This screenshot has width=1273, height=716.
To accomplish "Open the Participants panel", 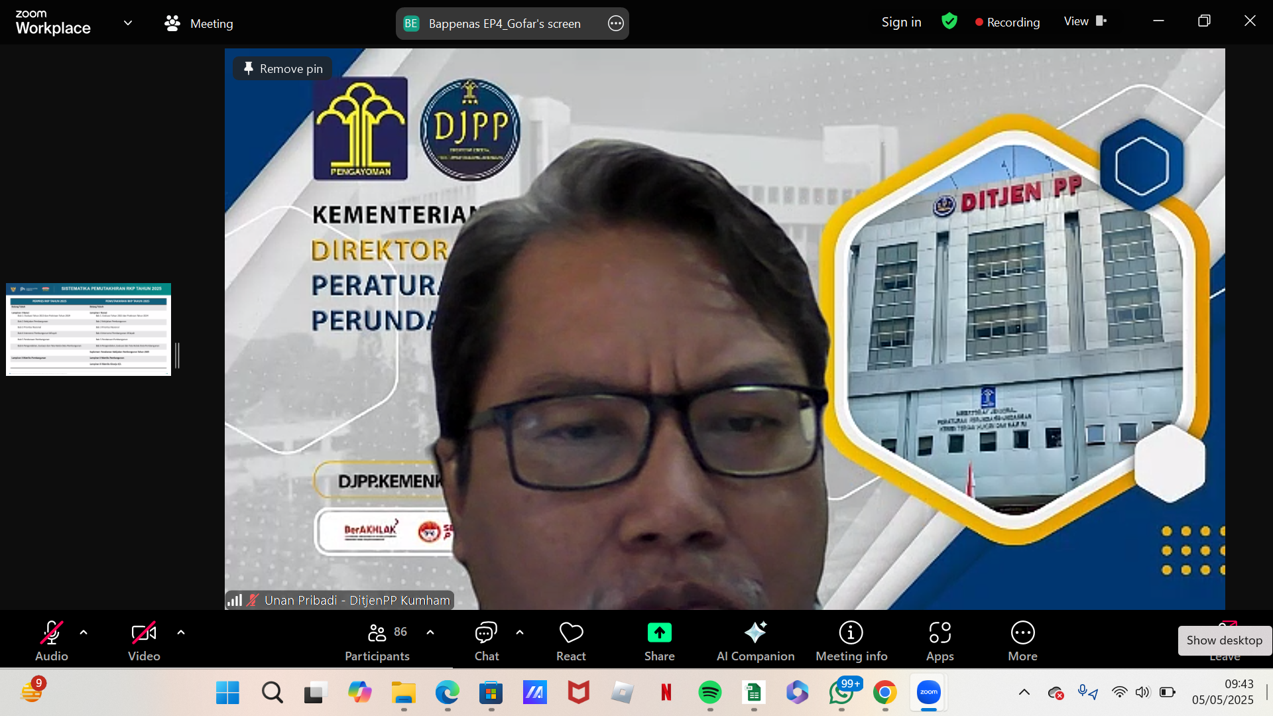I will [377, 640].
